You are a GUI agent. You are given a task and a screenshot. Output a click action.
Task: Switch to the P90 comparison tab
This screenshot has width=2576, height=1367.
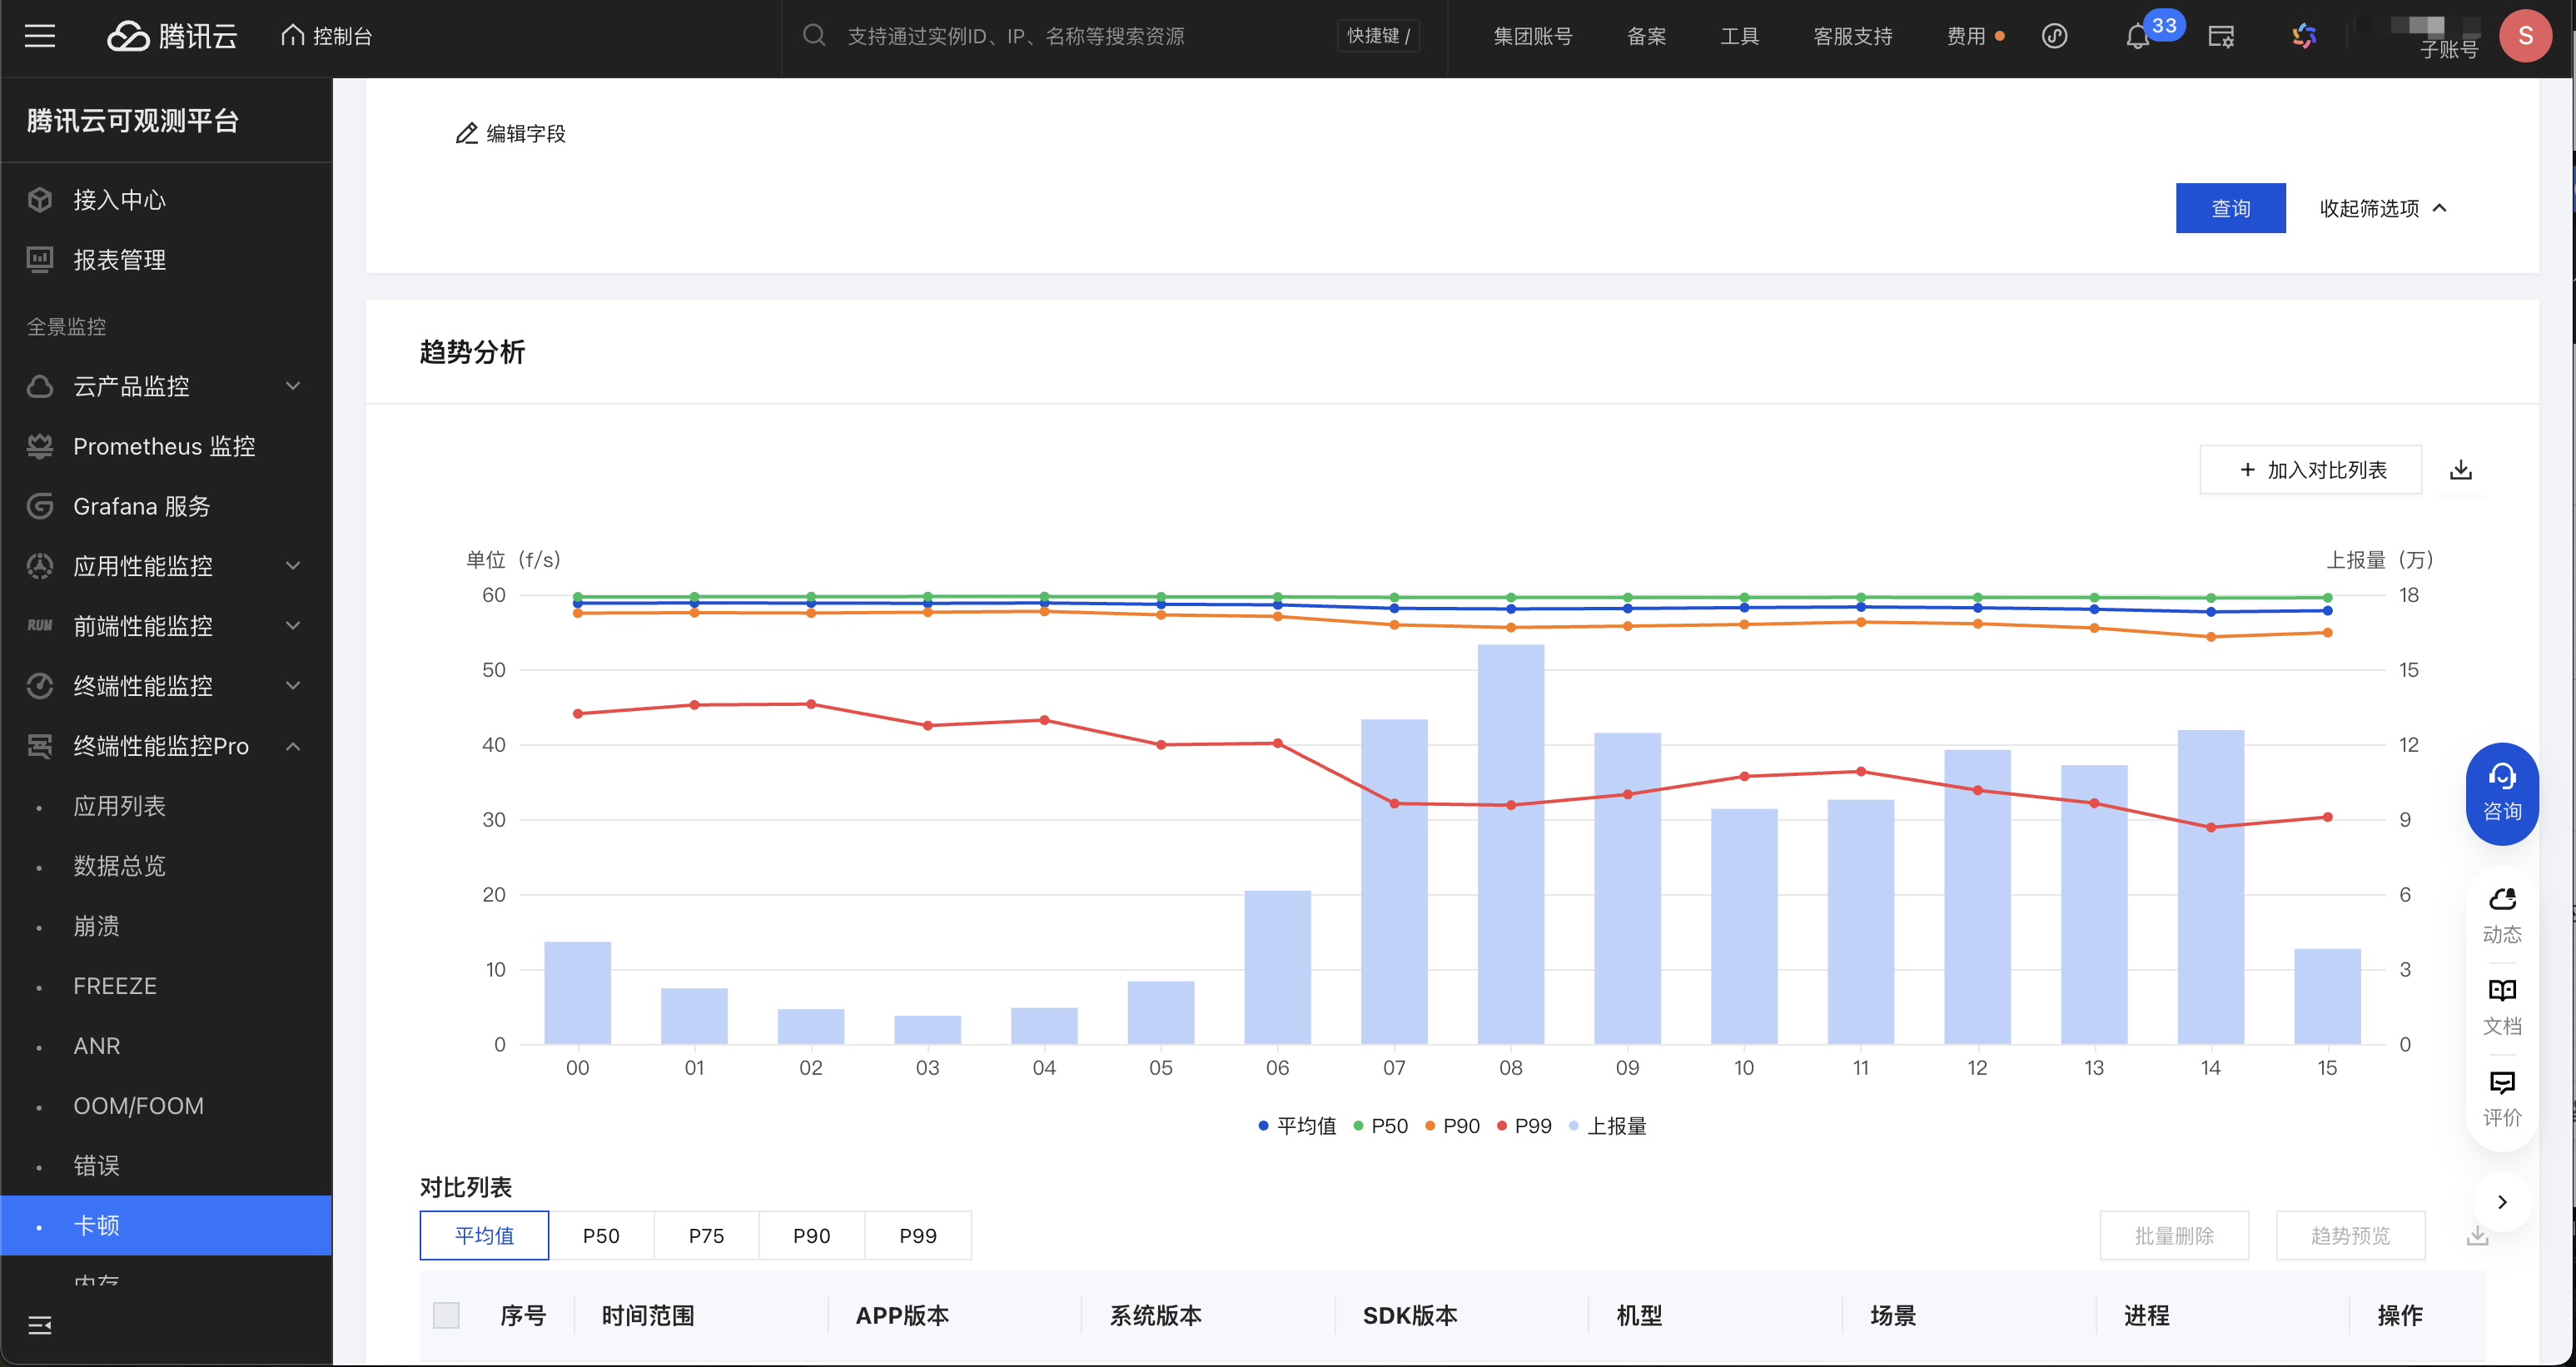(811, 1236)
